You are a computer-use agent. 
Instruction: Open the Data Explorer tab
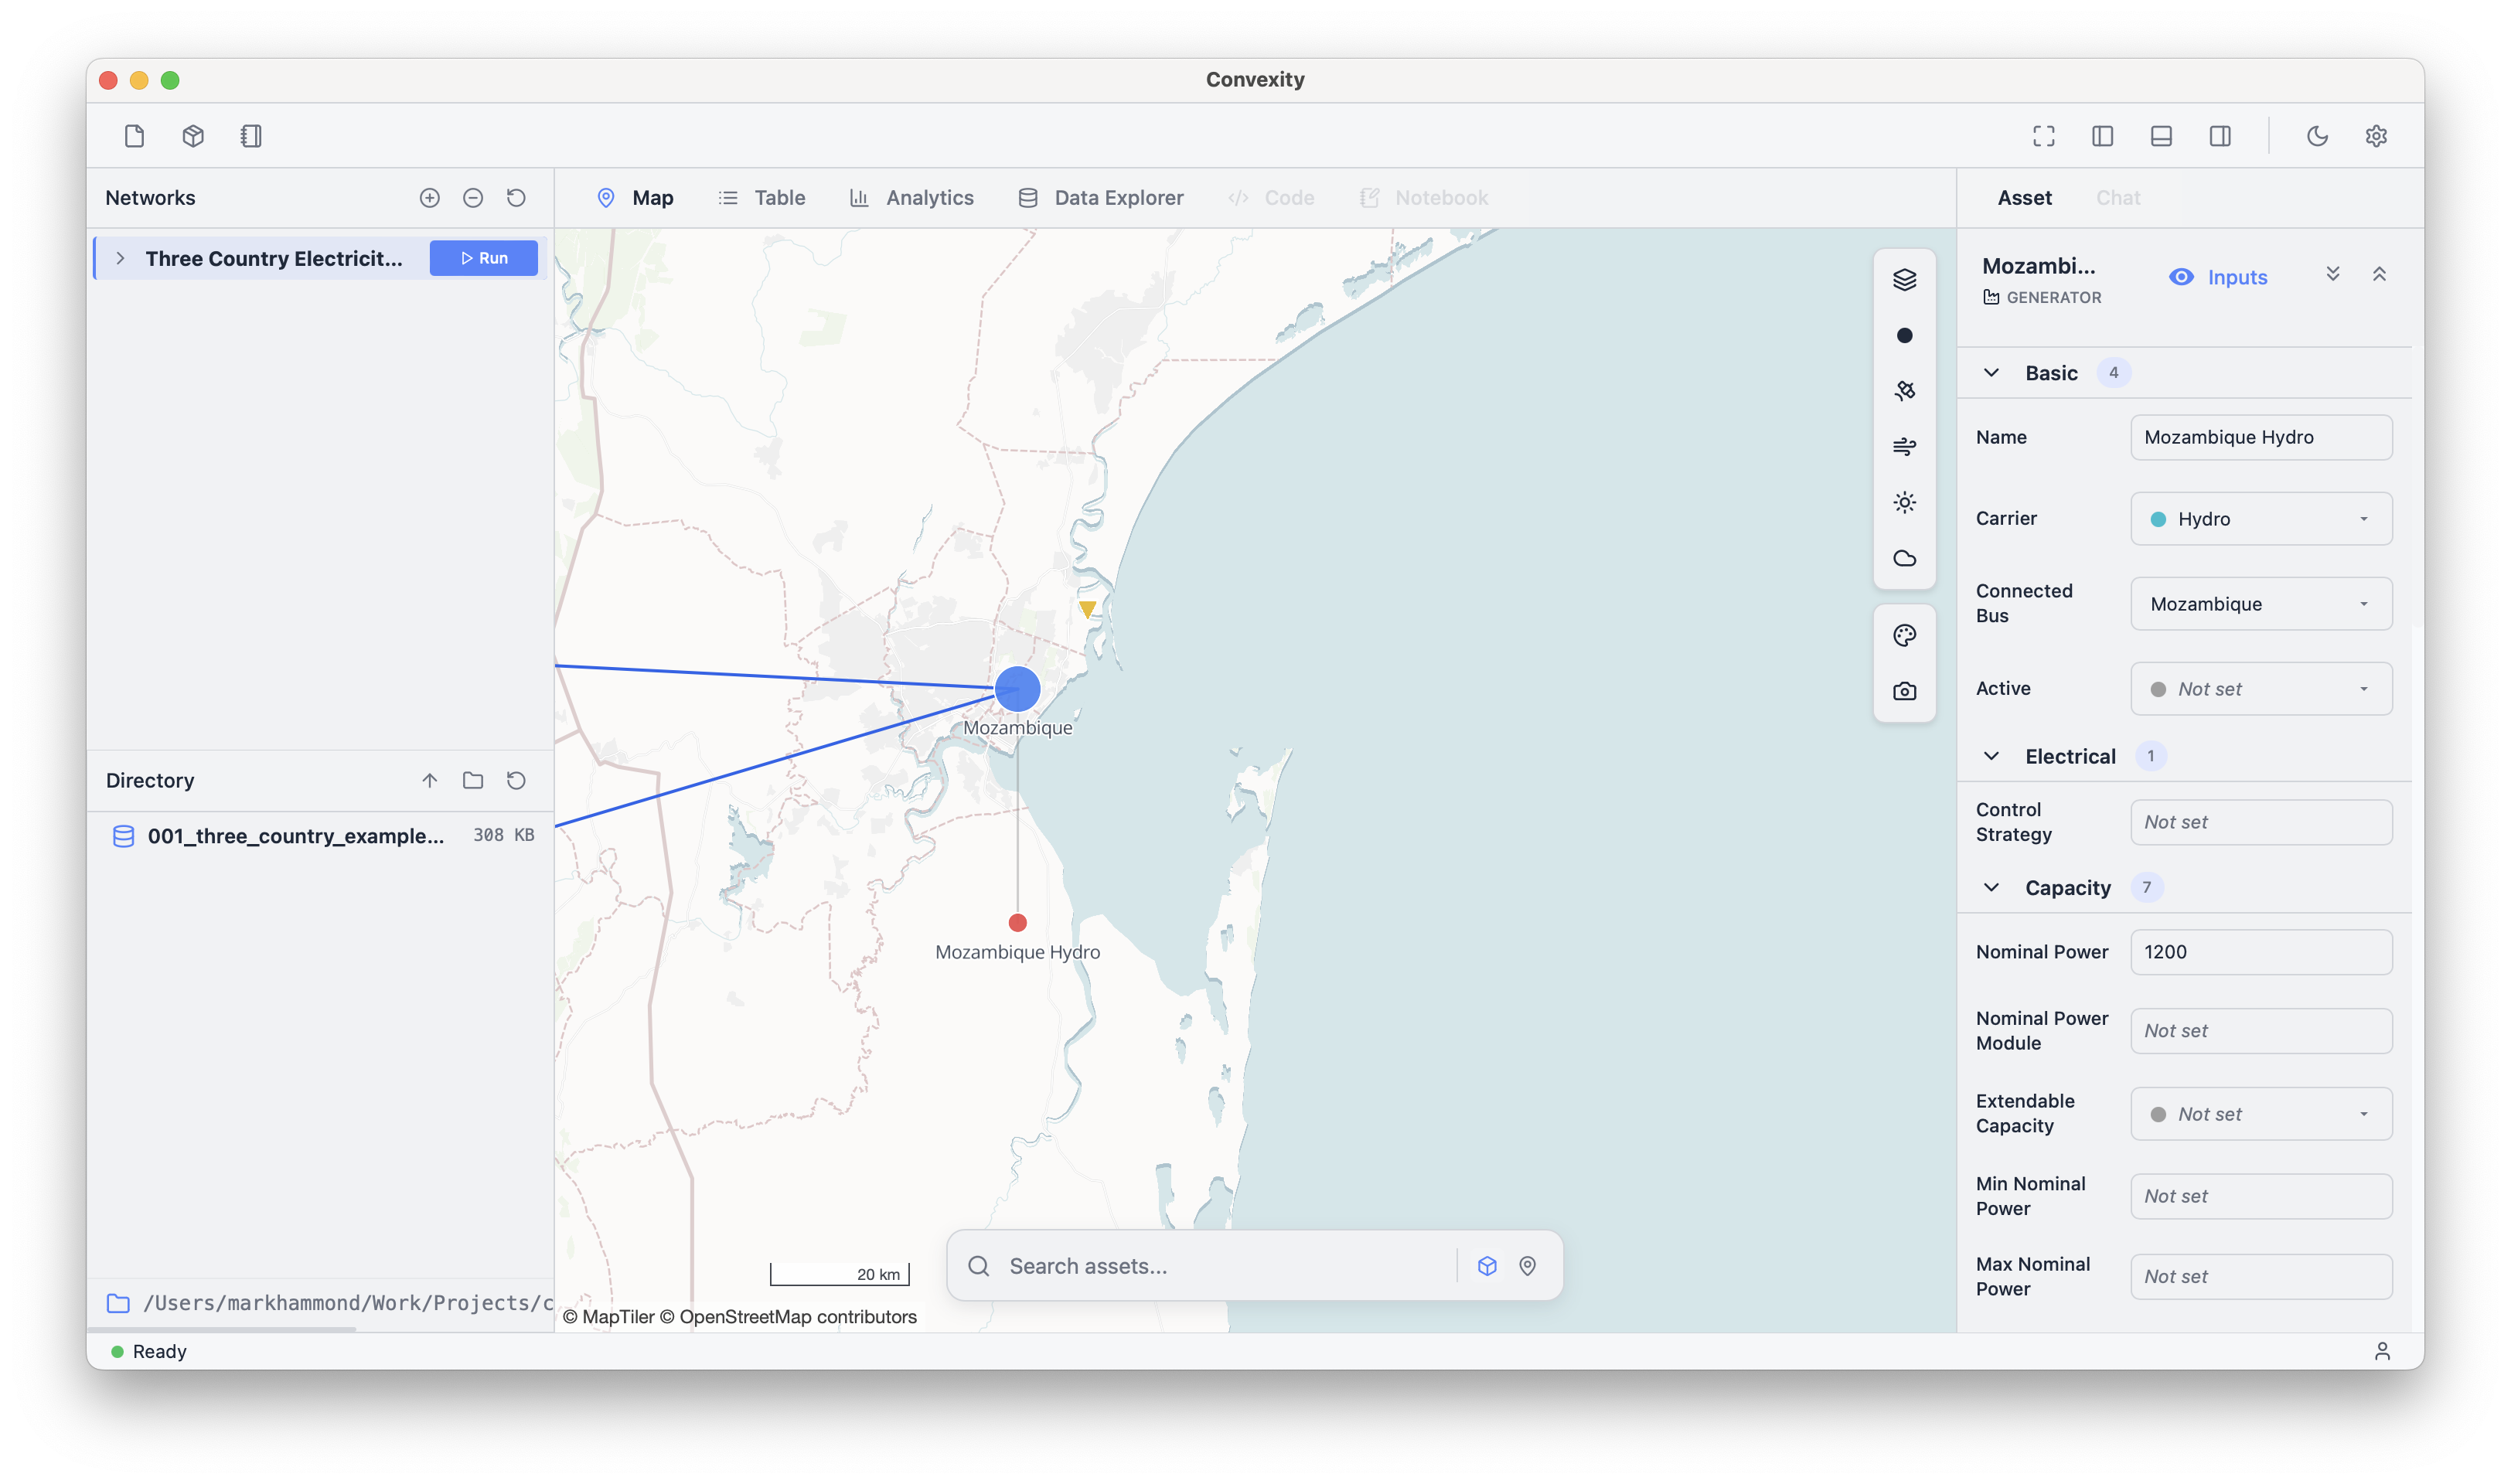[1100, 198]
